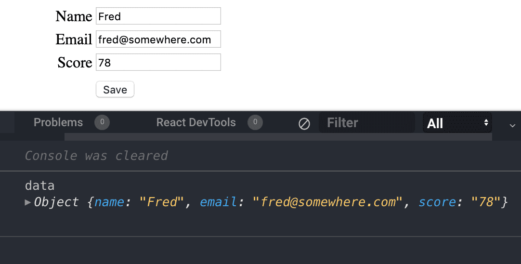Screen dimensions: 521x264
Task: Click into the console Filter field
Action: (x=366, y=123)
